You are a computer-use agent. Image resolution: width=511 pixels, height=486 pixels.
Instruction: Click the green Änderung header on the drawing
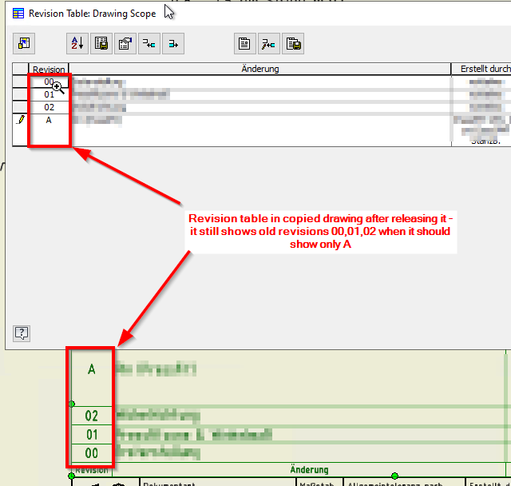(309, 470)
